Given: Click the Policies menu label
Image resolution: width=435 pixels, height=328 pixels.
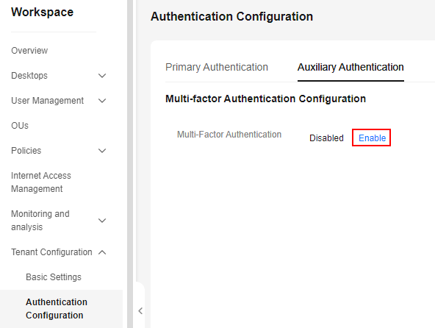Looking at the screenshot, I should tap(26, 151).
